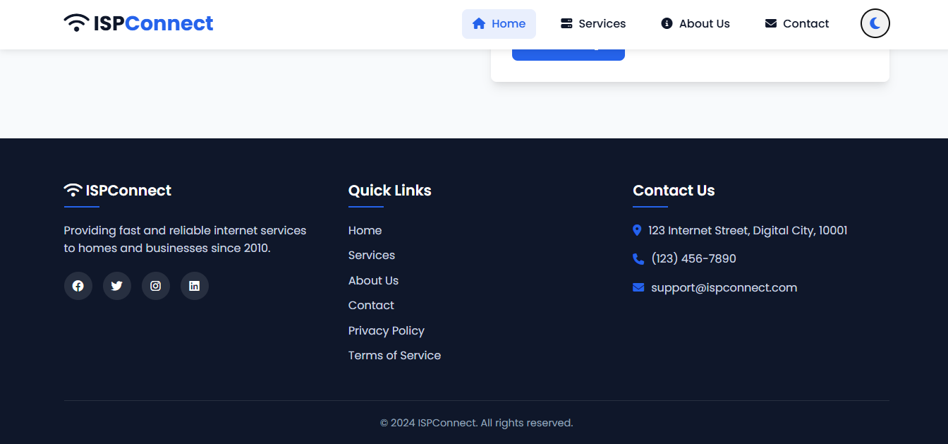Open Contact from the top navigation
The height and width of the screenshot is (444, 948).
coord(796,24)
